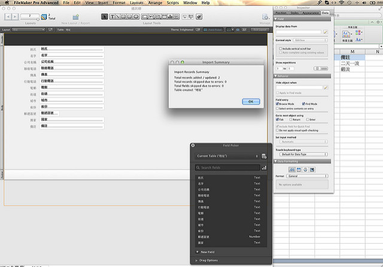
Task: Open the Scripts menu
Action: [172, 3]
